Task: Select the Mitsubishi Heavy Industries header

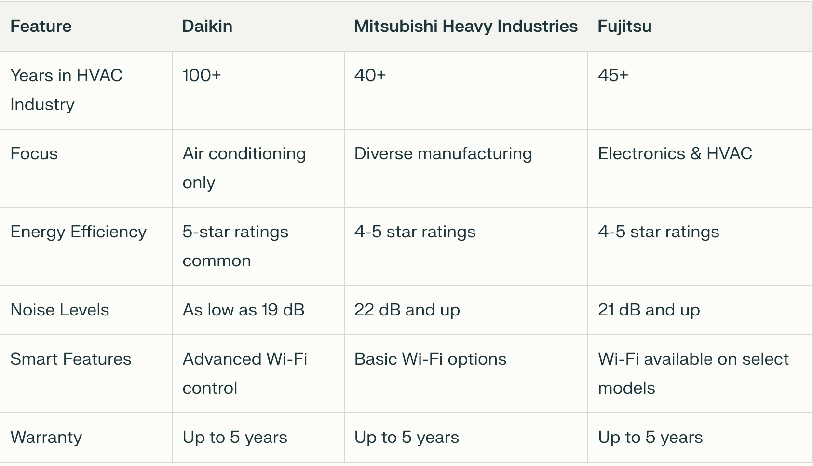Action: [465, 26]
